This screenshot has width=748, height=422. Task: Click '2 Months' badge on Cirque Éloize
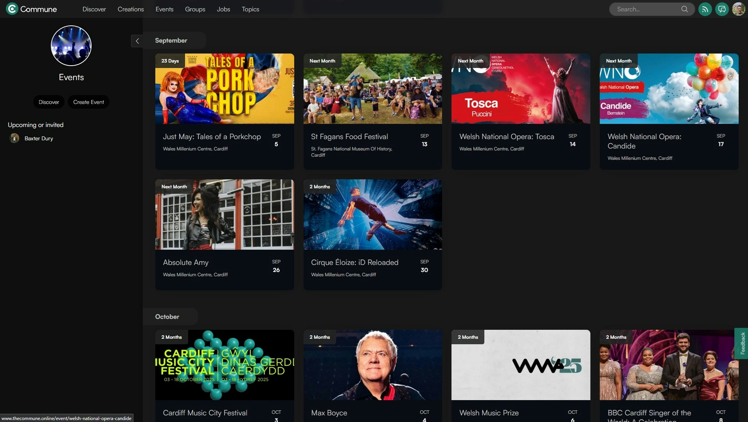(320, 187)
